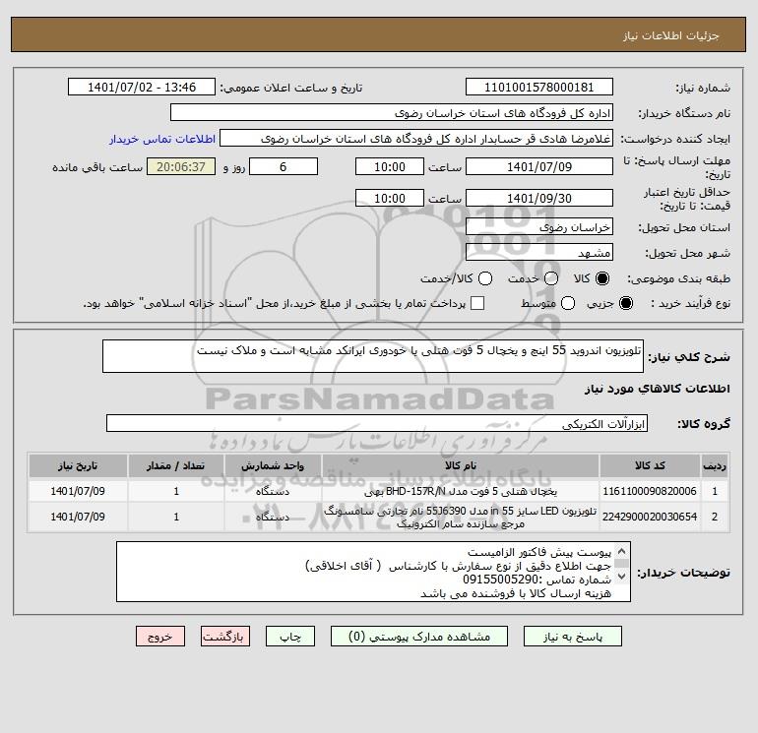Image resolution: width=758 pixels, height=733 pixels.
Task: Click the جزئیات اطلاعات نیاز page header
Action: pyautogui.click(x=671, y=35)
